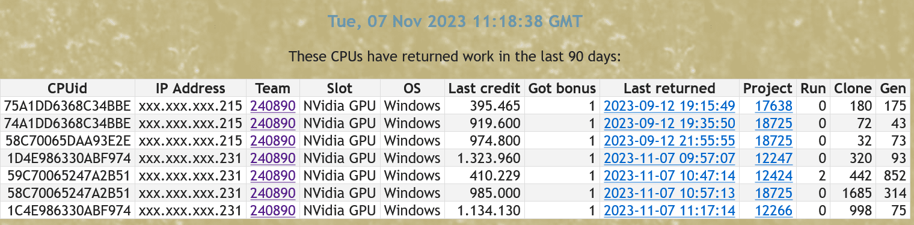Open last returned 2023-09-12 21:55:55 link

coord(669,141)
